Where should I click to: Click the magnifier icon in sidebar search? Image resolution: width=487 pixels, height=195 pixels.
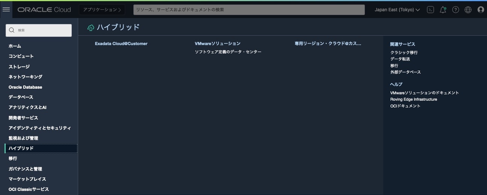(12, 30)
